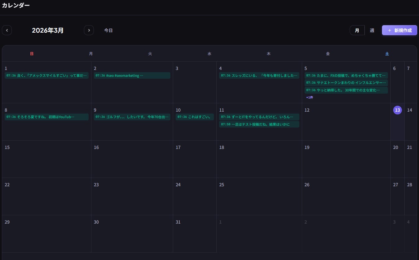This screenshot has height=260, width=419.
Task: Switch to 週 week view
Action: point(372,30)
